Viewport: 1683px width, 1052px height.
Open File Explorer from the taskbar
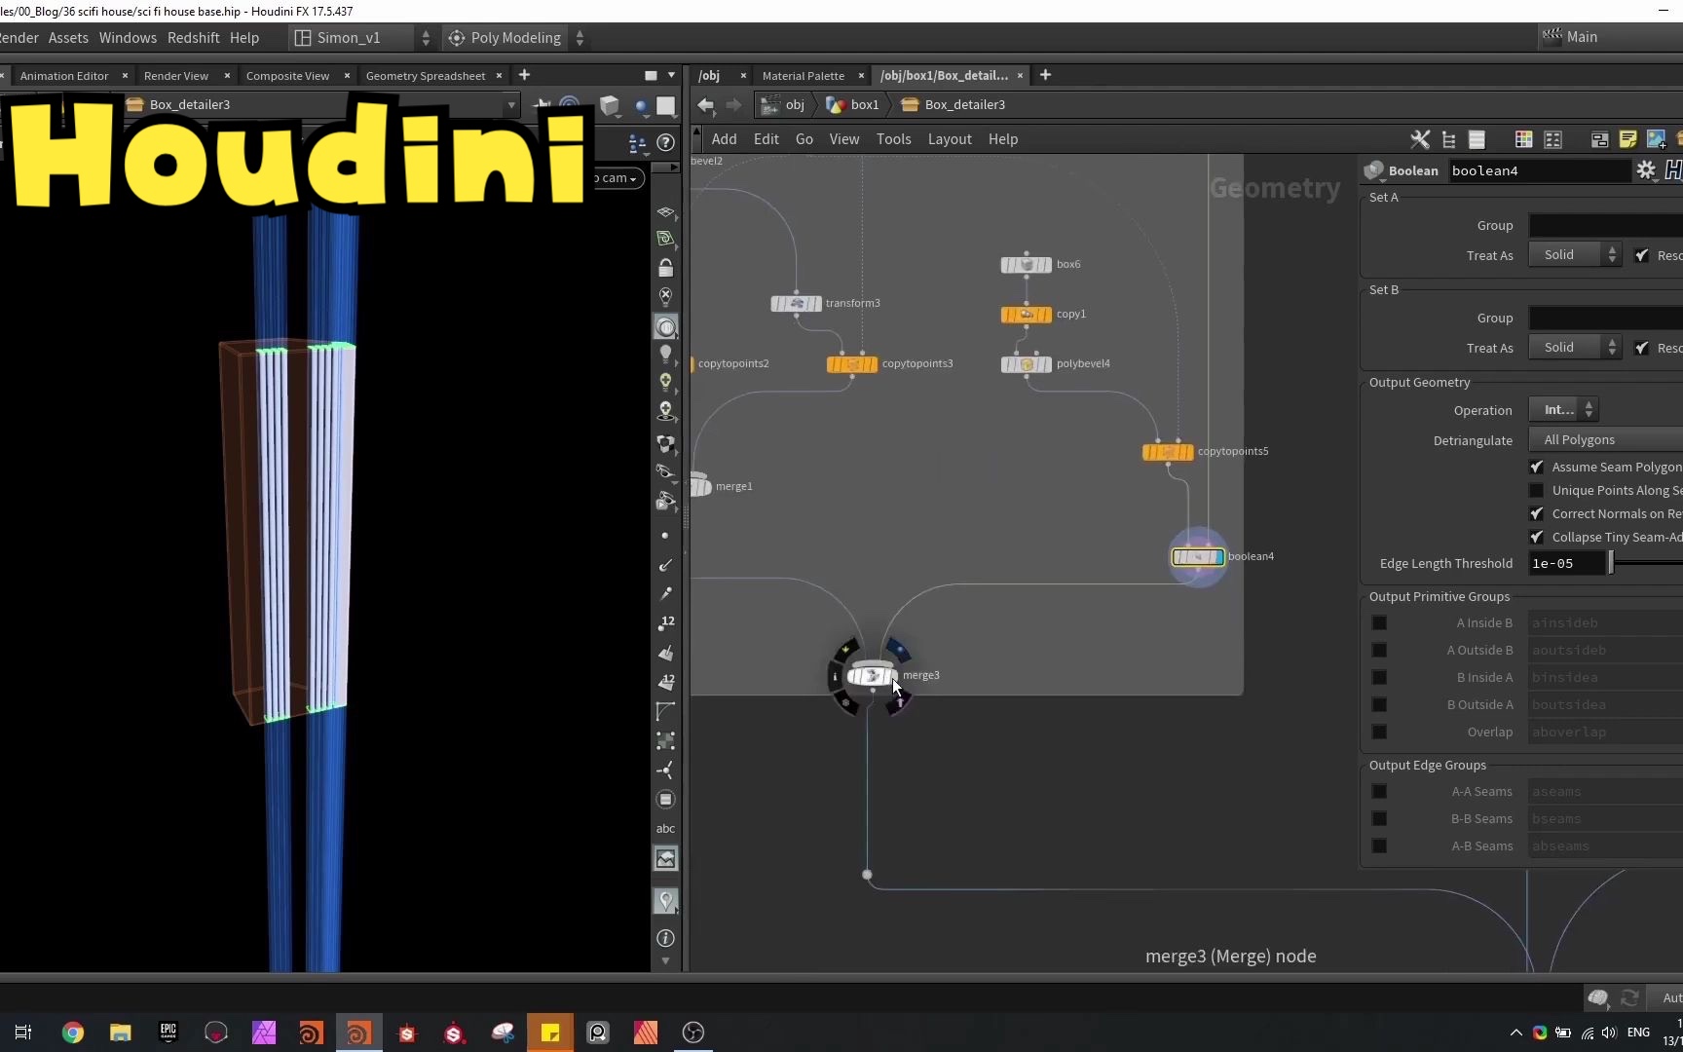[121, 1033]
